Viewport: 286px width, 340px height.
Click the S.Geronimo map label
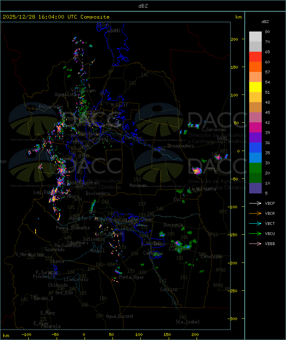(x=214, y=130)
